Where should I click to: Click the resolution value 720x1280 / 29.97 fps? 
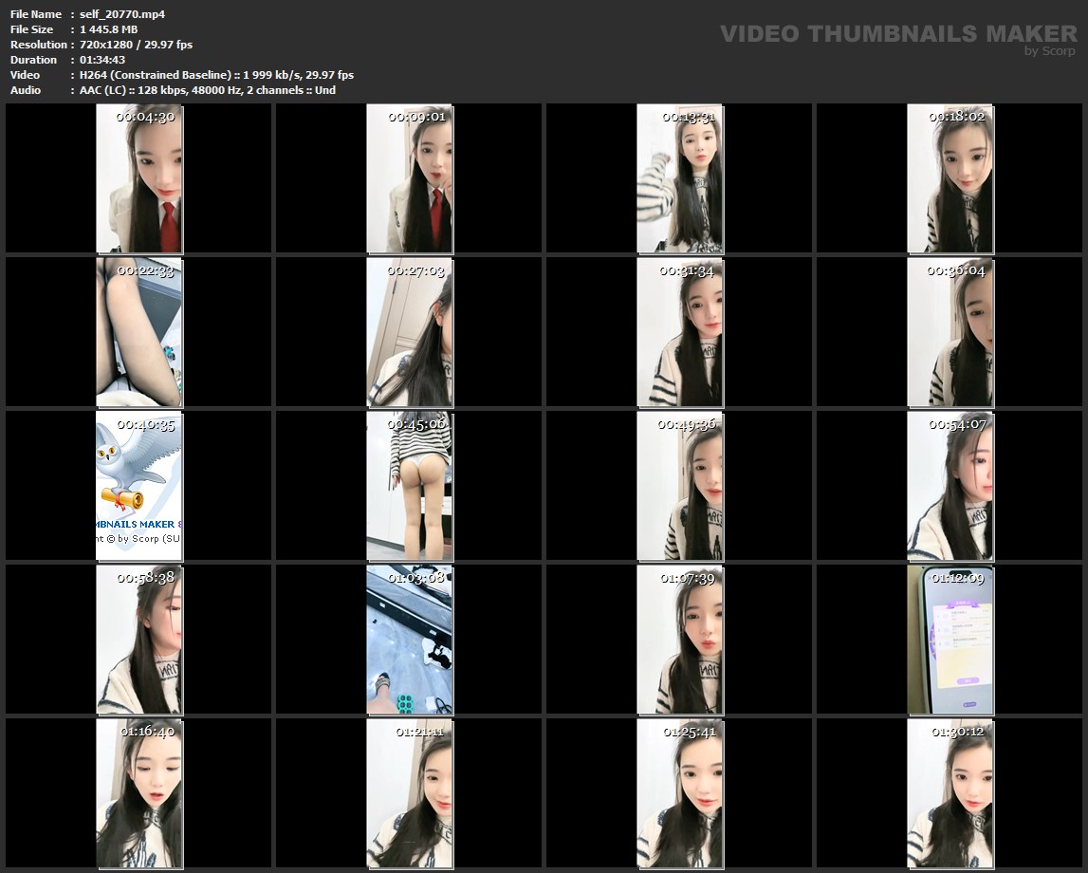tap(137, 45)
